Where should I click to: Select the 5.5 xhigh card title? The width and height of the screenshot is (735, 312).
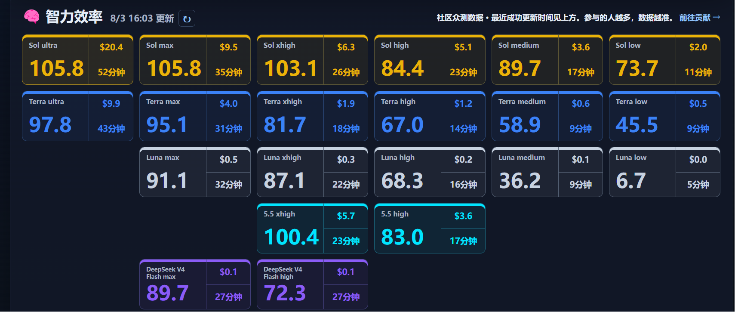(x=280, y=214)
